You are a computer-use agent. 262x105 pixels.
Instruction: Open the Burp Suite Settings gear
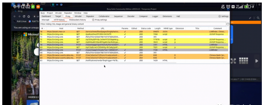223,16
